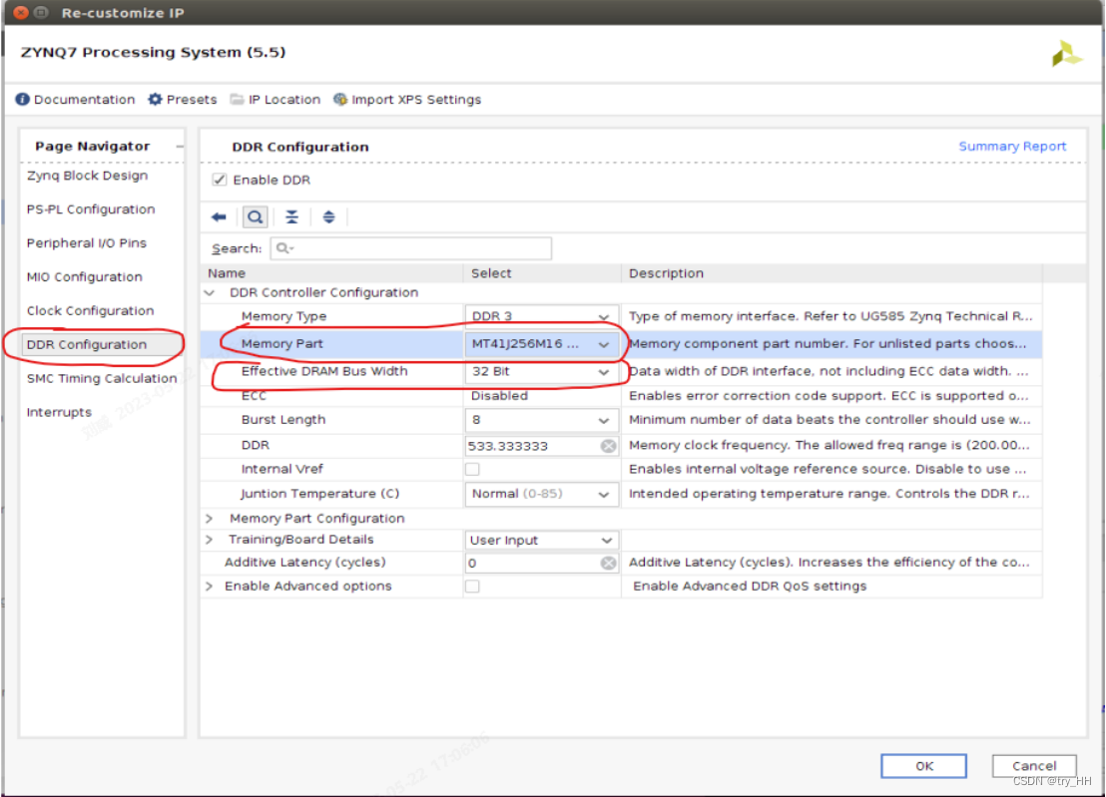Clear the Additive Latency field value
This screenshot has height=797, width=1106.
(608, 563)
